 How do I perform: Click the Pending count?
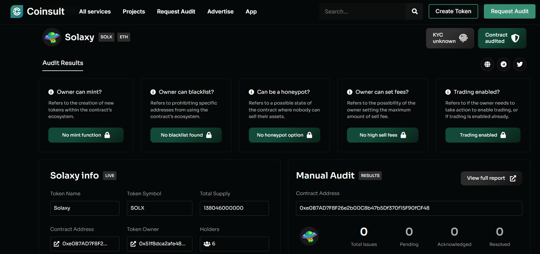[x=409, y=232]
